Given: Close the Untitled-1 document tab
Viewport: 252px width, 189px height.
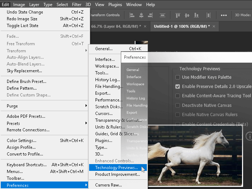Looking at the screenshot, I should [214, 26].
